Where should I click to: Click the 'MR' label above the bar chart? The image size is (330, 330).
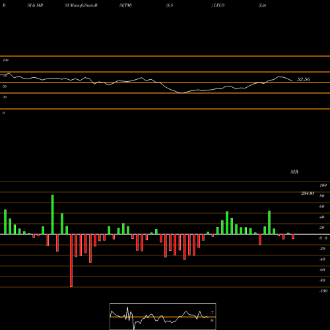[294, 172]
